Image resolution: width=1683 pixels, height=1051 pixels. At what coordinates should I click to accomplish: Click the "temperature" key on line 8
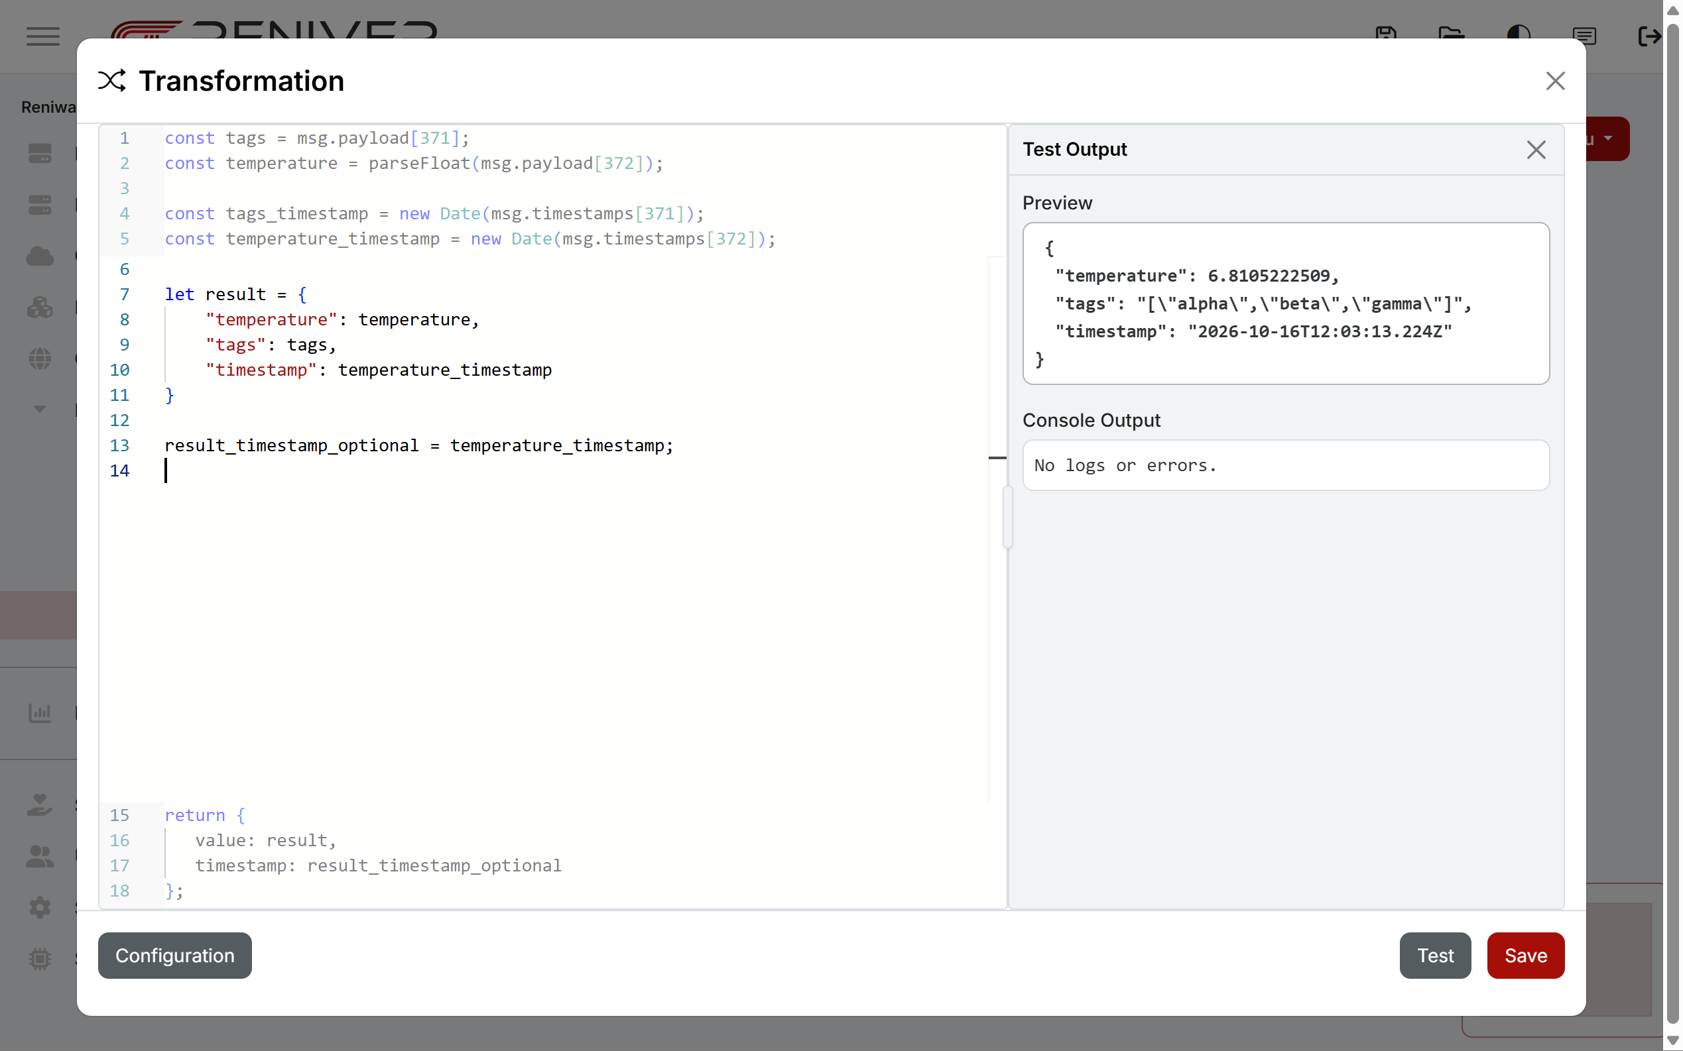click(271, 319)
